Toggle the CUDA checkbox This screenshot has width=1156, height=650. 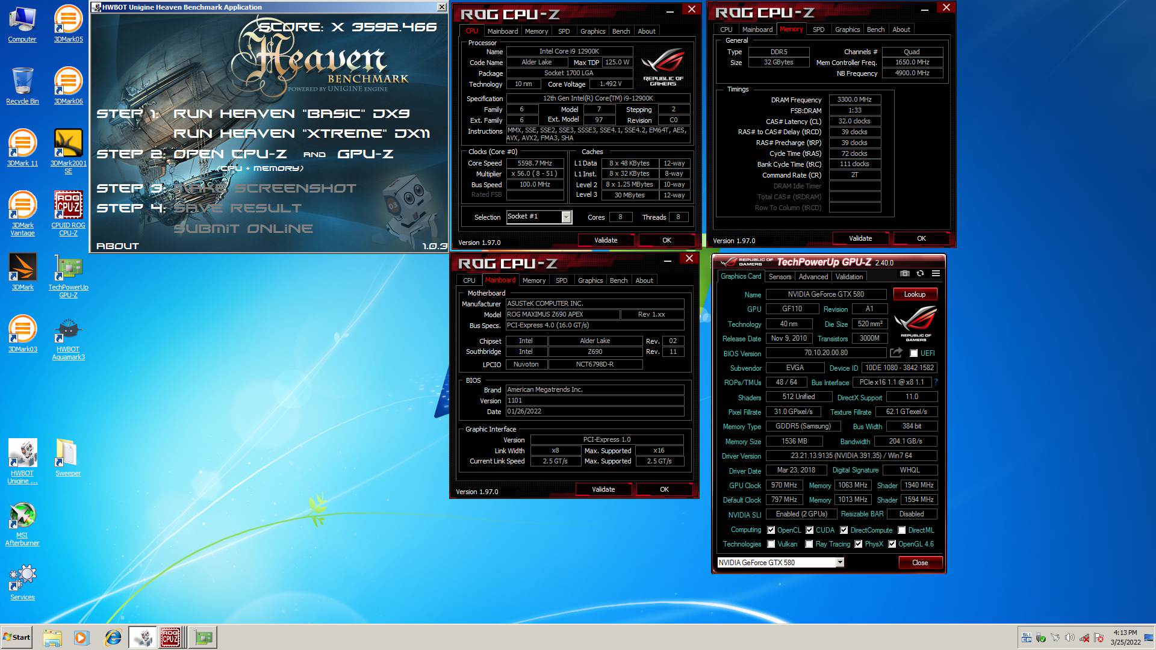809,530
